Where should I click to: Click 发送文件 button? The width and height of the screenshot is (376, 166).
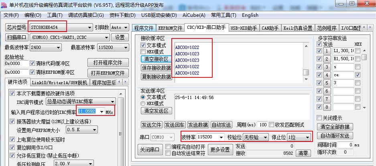coord(151,125)
